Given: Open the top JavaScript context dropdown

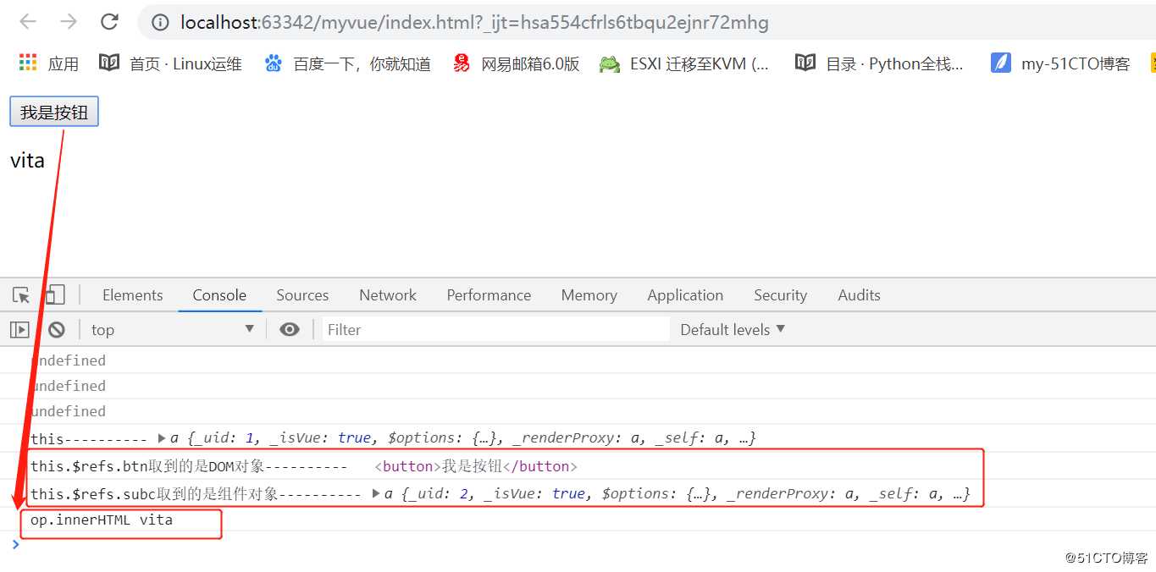Looking at the screenshot, I should coord(173,330).
